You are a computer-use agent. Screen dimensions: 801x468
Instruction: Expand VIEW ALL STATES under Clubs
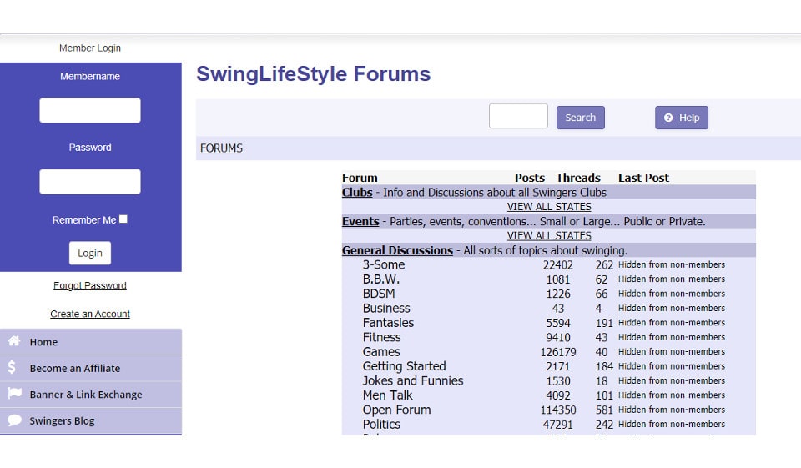(x=549, y=207)
